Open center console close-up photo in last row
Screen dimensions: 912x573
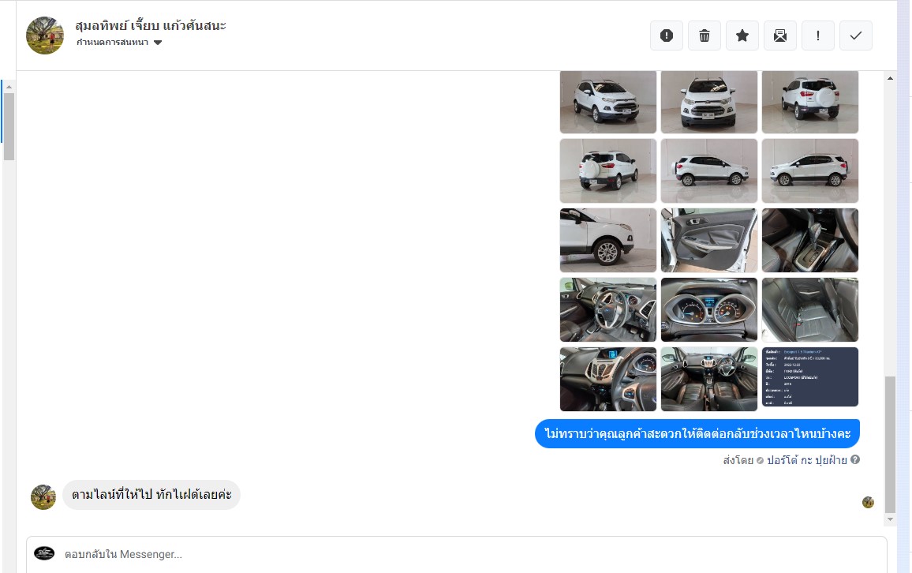click(x=607, y=380)
